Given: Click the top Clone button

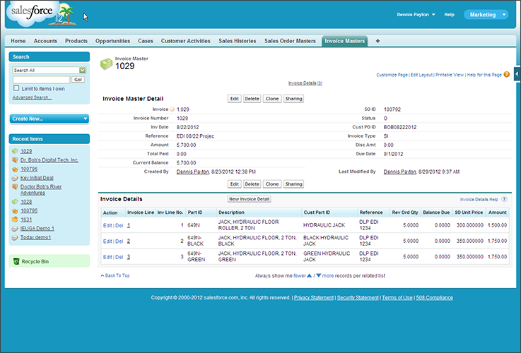Looking at the screenshot, I should 271,99.
